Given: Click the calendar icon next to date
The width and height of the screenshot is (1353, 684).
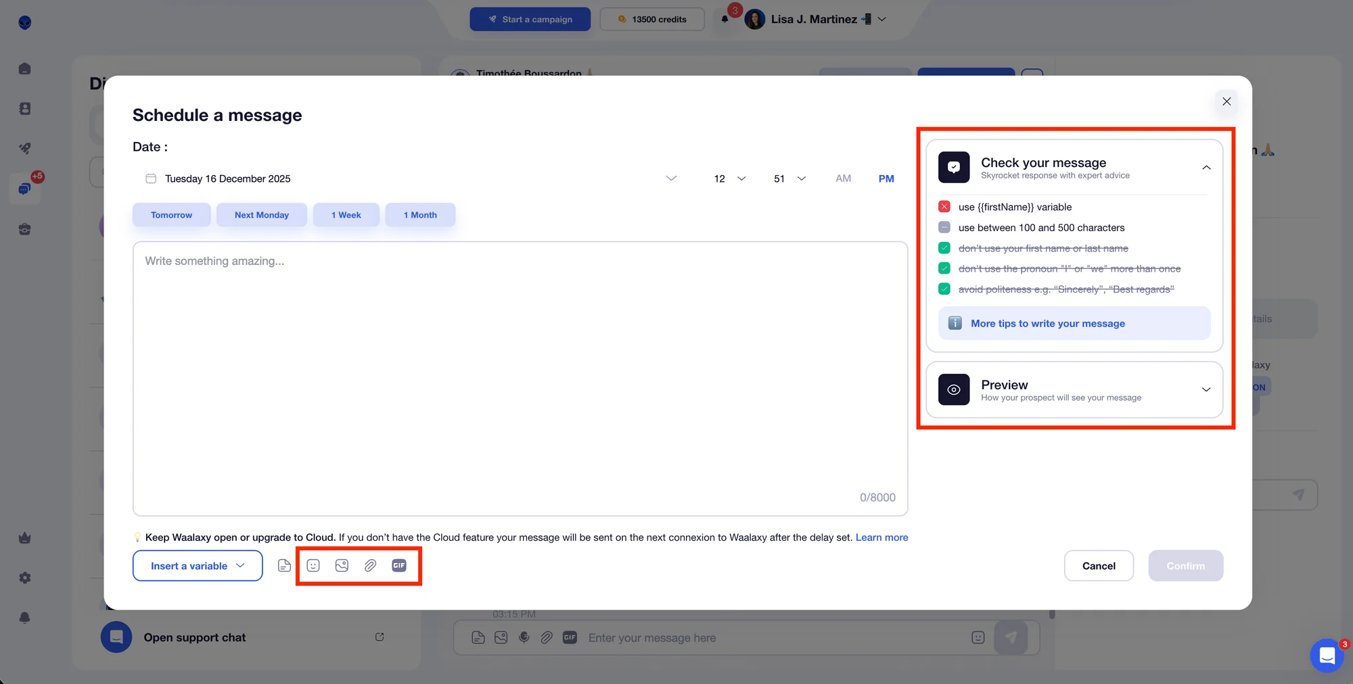Looking at the screenshot, I should tap(151, 178).
